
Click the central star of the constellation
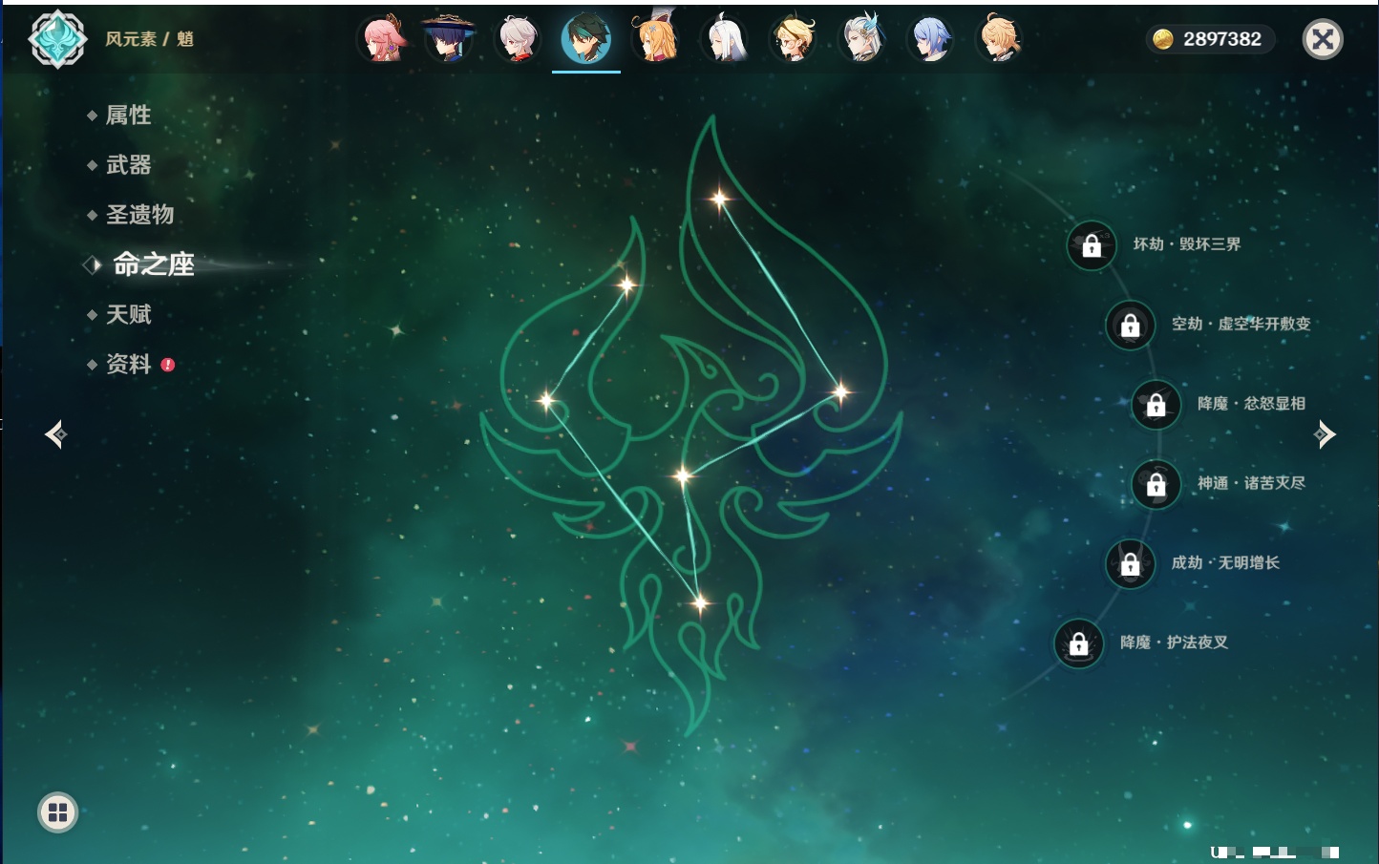(x=682, y=475)
